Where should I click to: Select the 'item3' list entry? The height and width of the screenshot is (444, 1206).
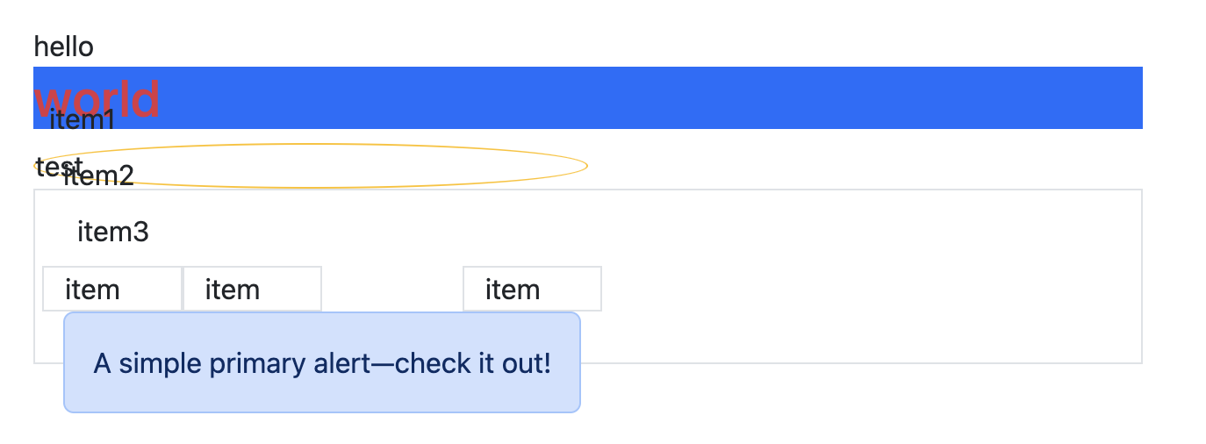113,233
